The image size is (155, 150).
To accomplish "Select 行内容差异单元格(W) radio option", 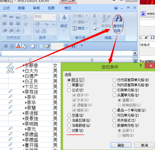I will click(x=114, y=80).
